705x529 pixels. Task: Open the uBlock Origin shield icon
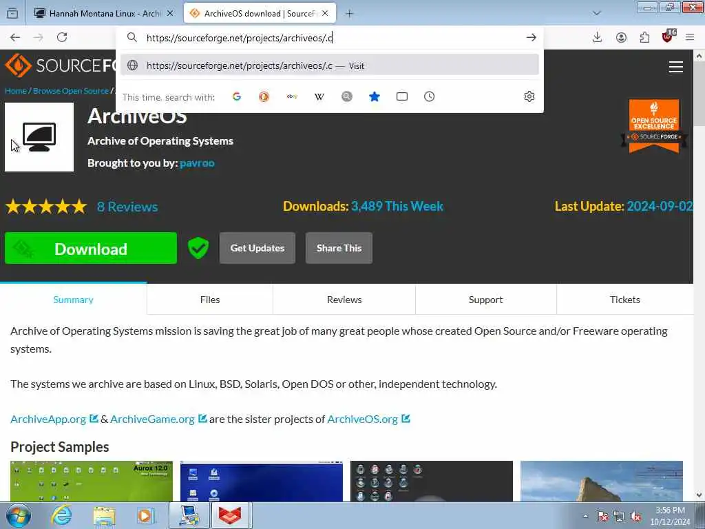point(668,37)
